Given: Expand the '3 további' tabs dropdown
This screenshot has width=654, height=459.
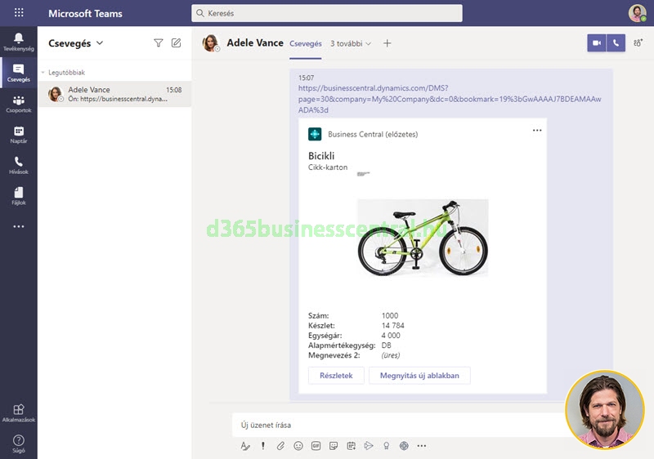Looking at the screenshot, I should (351, 43).
